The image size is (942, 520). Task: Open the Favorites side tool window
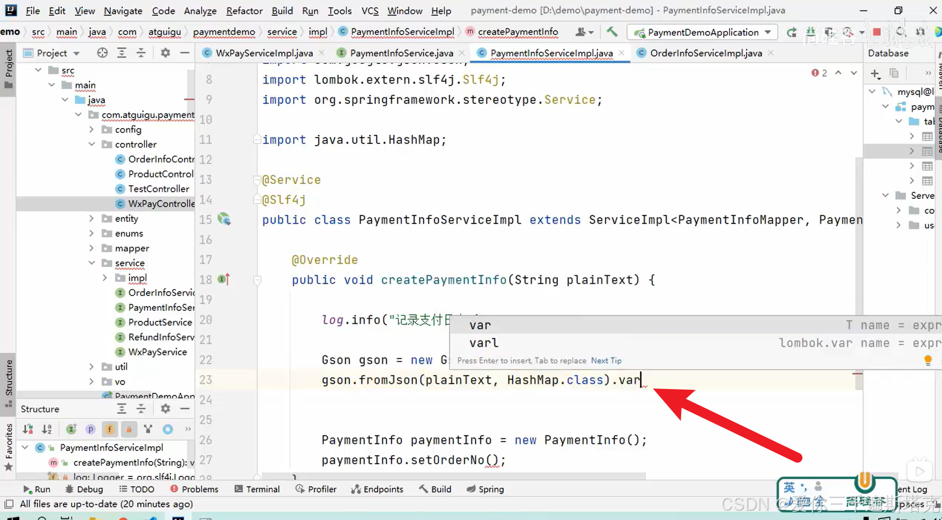pos(8,446)
